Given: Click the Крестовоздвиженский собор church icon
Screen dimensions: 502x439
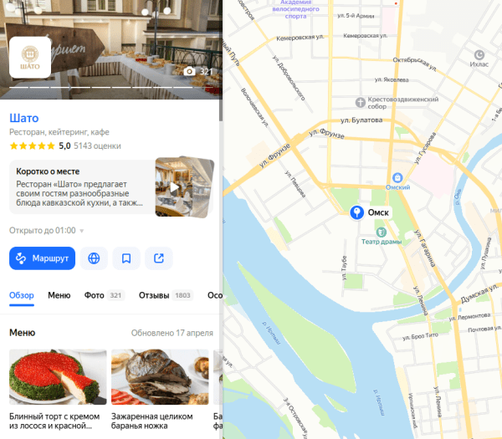Looking at the screenshot, I should pos(361,102).
